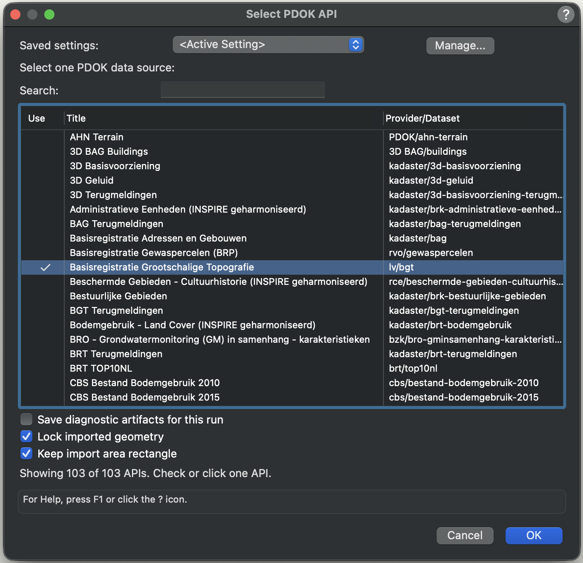Select Basisregistratie Adressen en Gebouwen
The height and width of the screenshot is (563, 583).
coord(292,238)
